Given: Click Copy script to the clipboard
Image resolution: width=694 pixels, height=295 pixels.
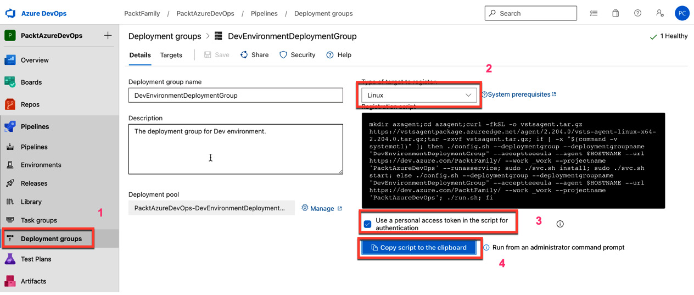Looking at the screenshot, I should (419, 248).
